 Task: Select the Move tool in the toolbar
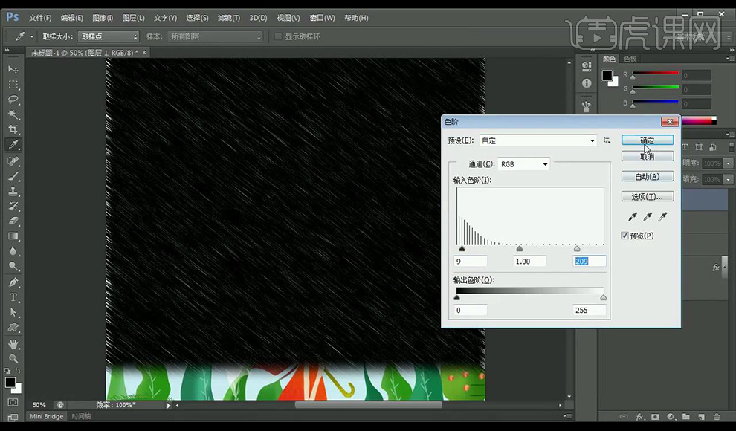pyautogui.click(x=13, y=69)
